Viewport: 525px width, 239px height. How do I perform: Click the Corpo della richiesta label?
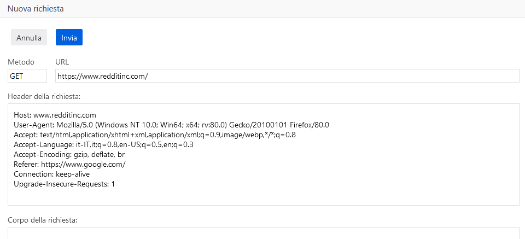click(x=43, y=220)
